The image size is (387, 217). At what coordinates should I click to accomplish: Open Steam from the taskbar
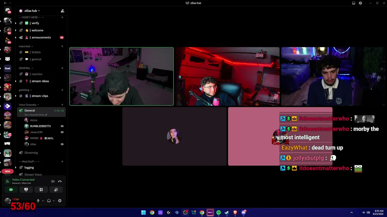(227, 212)
